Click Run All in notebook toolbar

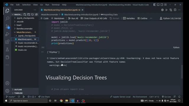click(73, 18)
